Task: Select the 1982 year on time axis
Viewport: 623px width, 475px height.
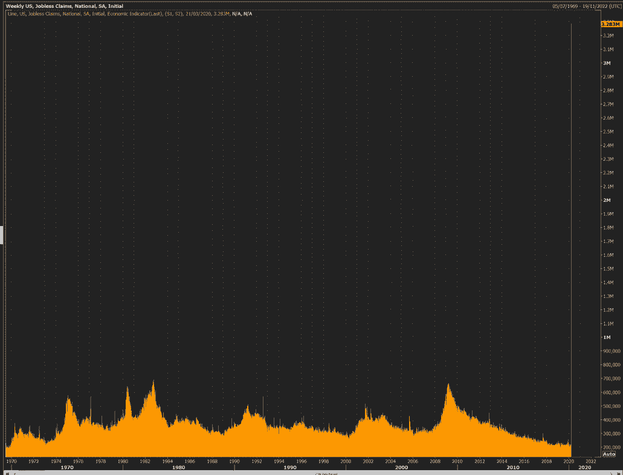Action: (x=145, y=461)
